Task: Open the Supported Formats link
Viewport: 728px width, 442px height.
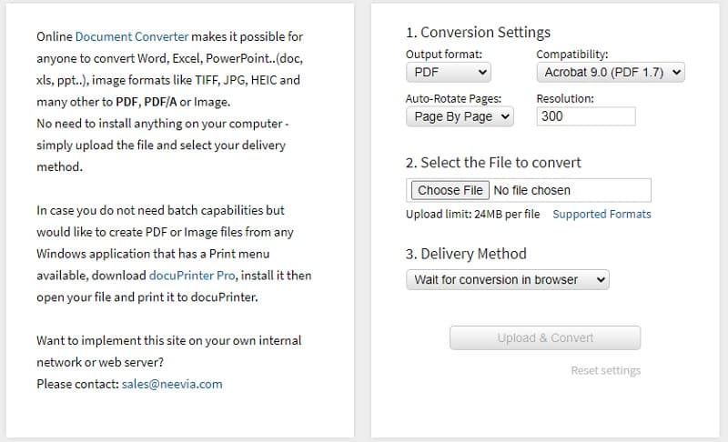Action: pos(602,215)
